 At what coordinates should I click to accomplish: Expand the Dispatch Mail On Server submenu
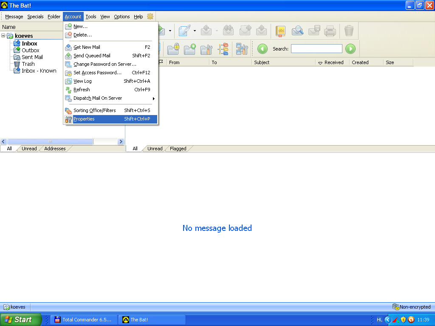(111, 98)
